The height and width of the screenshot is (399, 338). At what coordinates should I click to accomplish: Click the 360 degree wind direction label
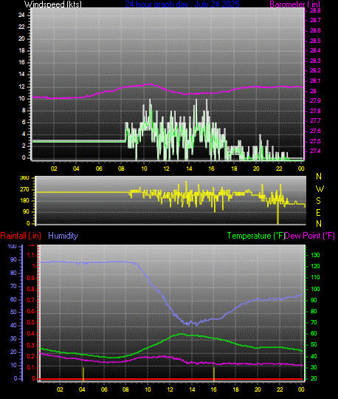tap(24, 177)
